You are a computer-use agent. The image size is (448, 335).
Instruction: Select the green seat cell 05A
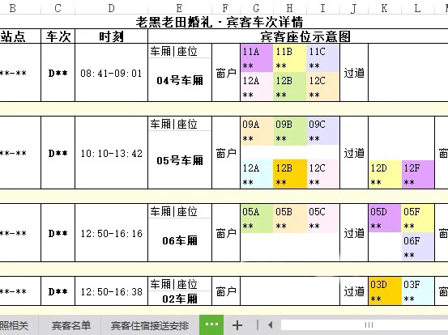(257, 218)
